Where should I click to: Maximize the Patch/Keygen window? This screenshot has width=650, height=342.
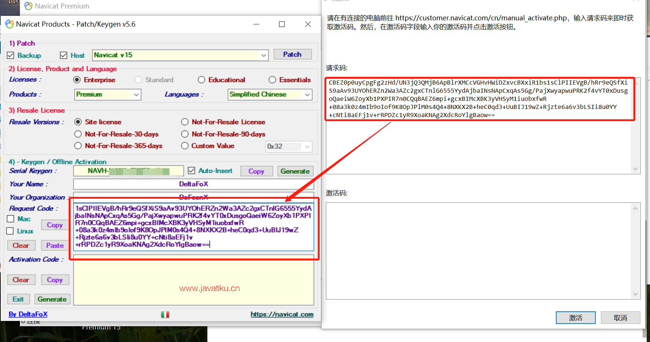pyautogui.click(x=282, y=24)
